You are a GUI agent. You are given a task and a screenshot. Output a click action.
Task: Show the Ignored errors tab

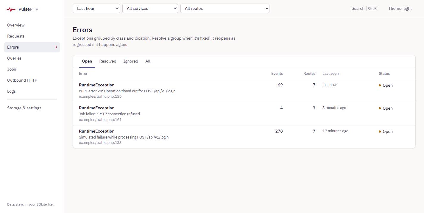click(x=131, y=61)
